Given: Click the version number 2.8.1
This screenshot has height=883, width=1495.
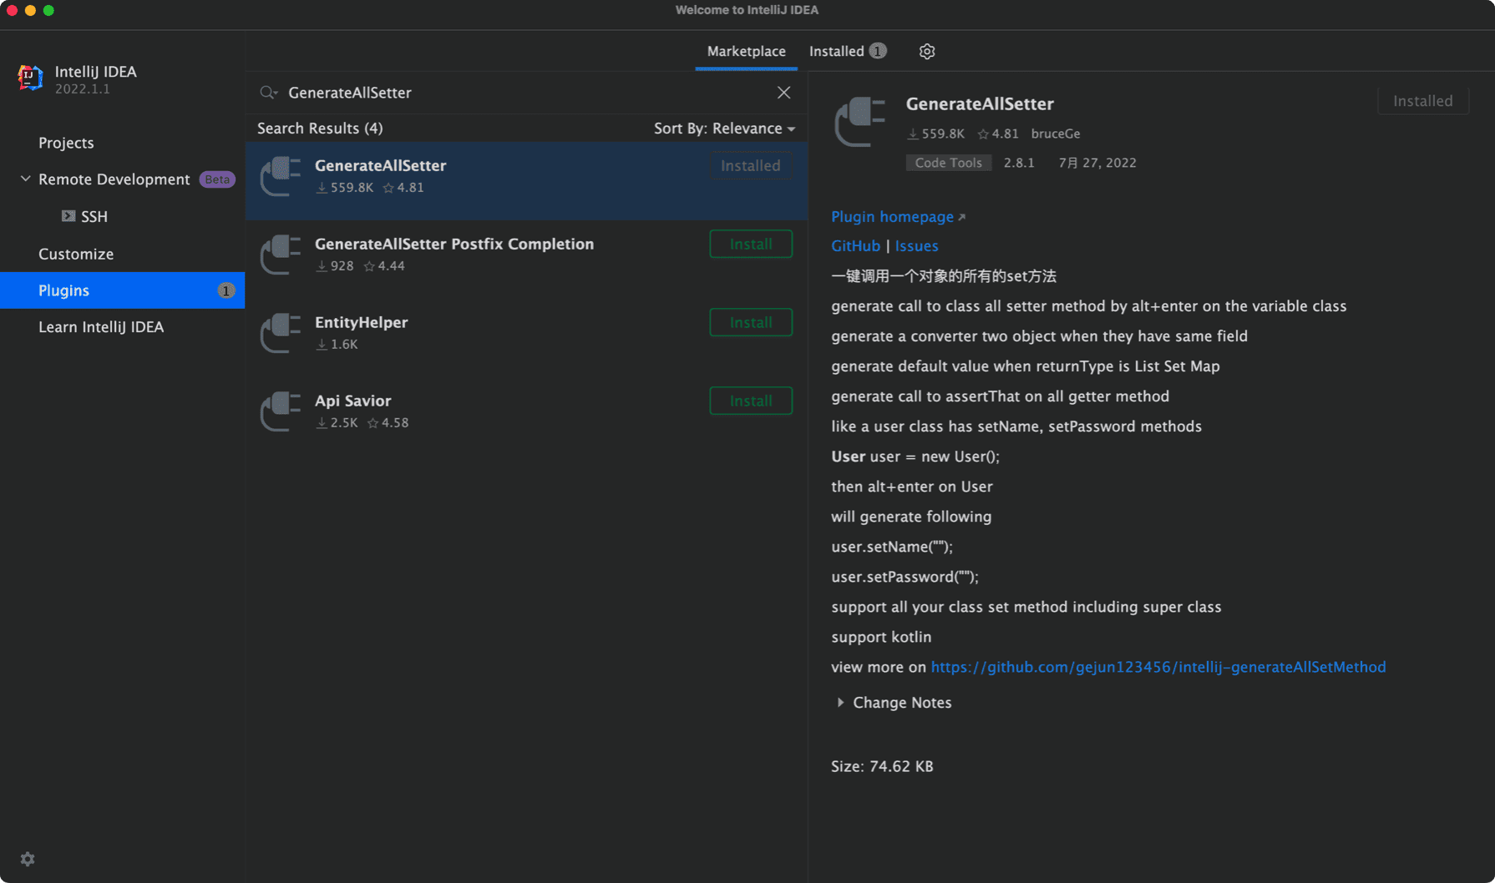Looking at the screenshot, I should pyautogui.click(x=1019, y=163).
